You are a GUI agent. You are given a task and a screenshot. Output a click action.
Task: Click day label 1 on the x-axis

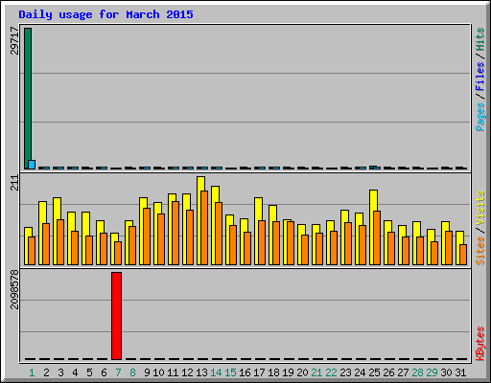[32, 372]
